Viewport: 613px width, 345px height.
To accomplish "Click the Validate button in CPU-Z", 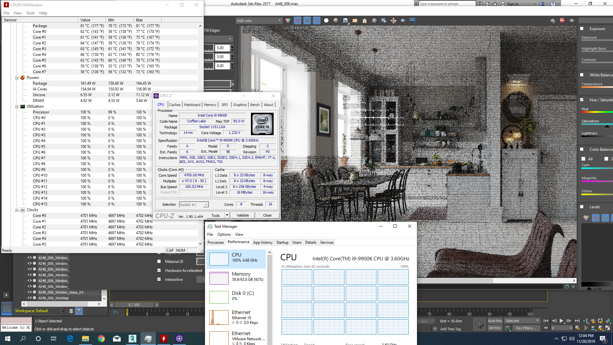I will [x=243, y=215].
